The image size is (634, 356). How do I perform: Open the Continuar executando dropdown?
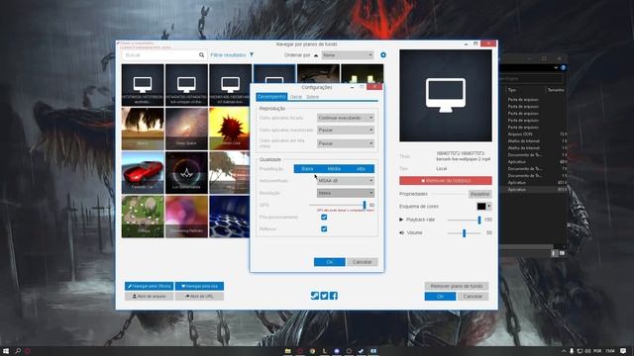pos(346,118)
